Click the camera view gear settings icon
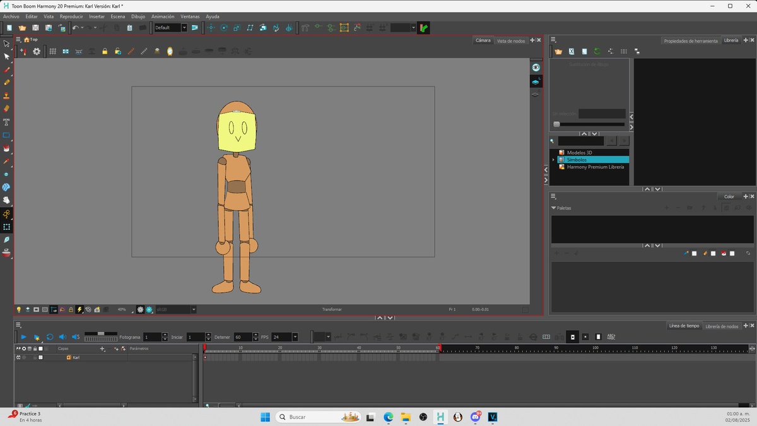This screenshot has height=426, width=757. pyautogui.click(x=37, y=51)
